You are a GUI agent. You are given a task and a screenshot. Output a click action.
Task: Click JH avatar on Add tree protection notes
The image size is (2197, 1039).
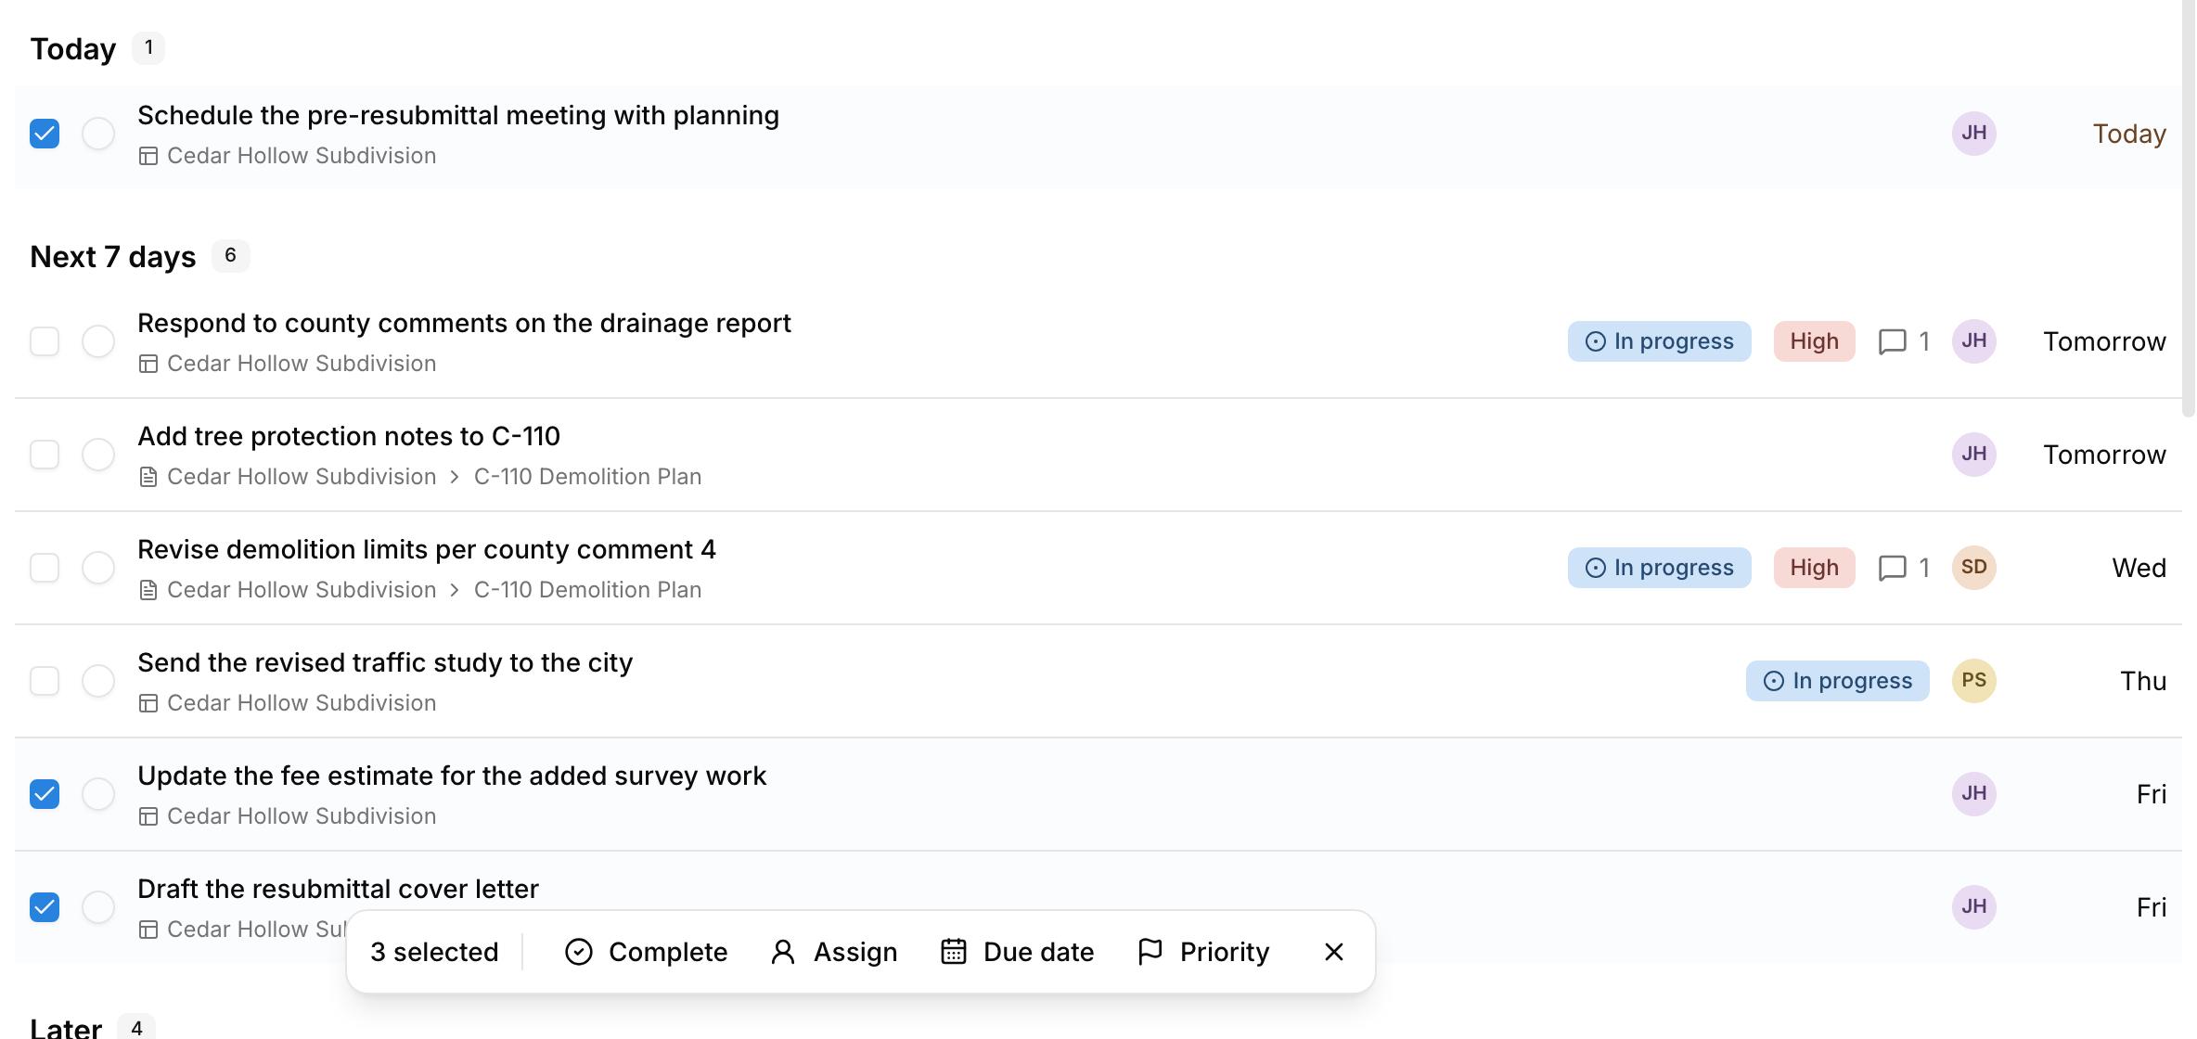point(1974,455)
